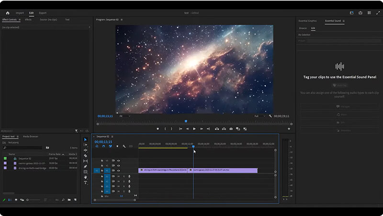383x216 pixels.
Task: Toggle the V1 track lock
Action: click(102, 171)
